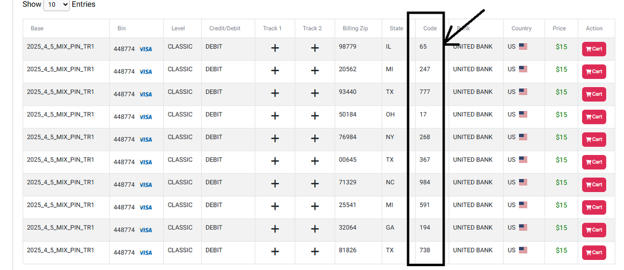Click the VISA logo in the 98779 row
Screen dimensions: 624x270
[x=146, y=49]
